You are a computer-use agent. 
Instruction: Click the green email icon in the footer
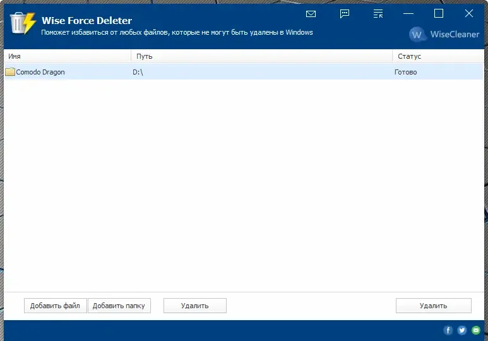point(476,330)
